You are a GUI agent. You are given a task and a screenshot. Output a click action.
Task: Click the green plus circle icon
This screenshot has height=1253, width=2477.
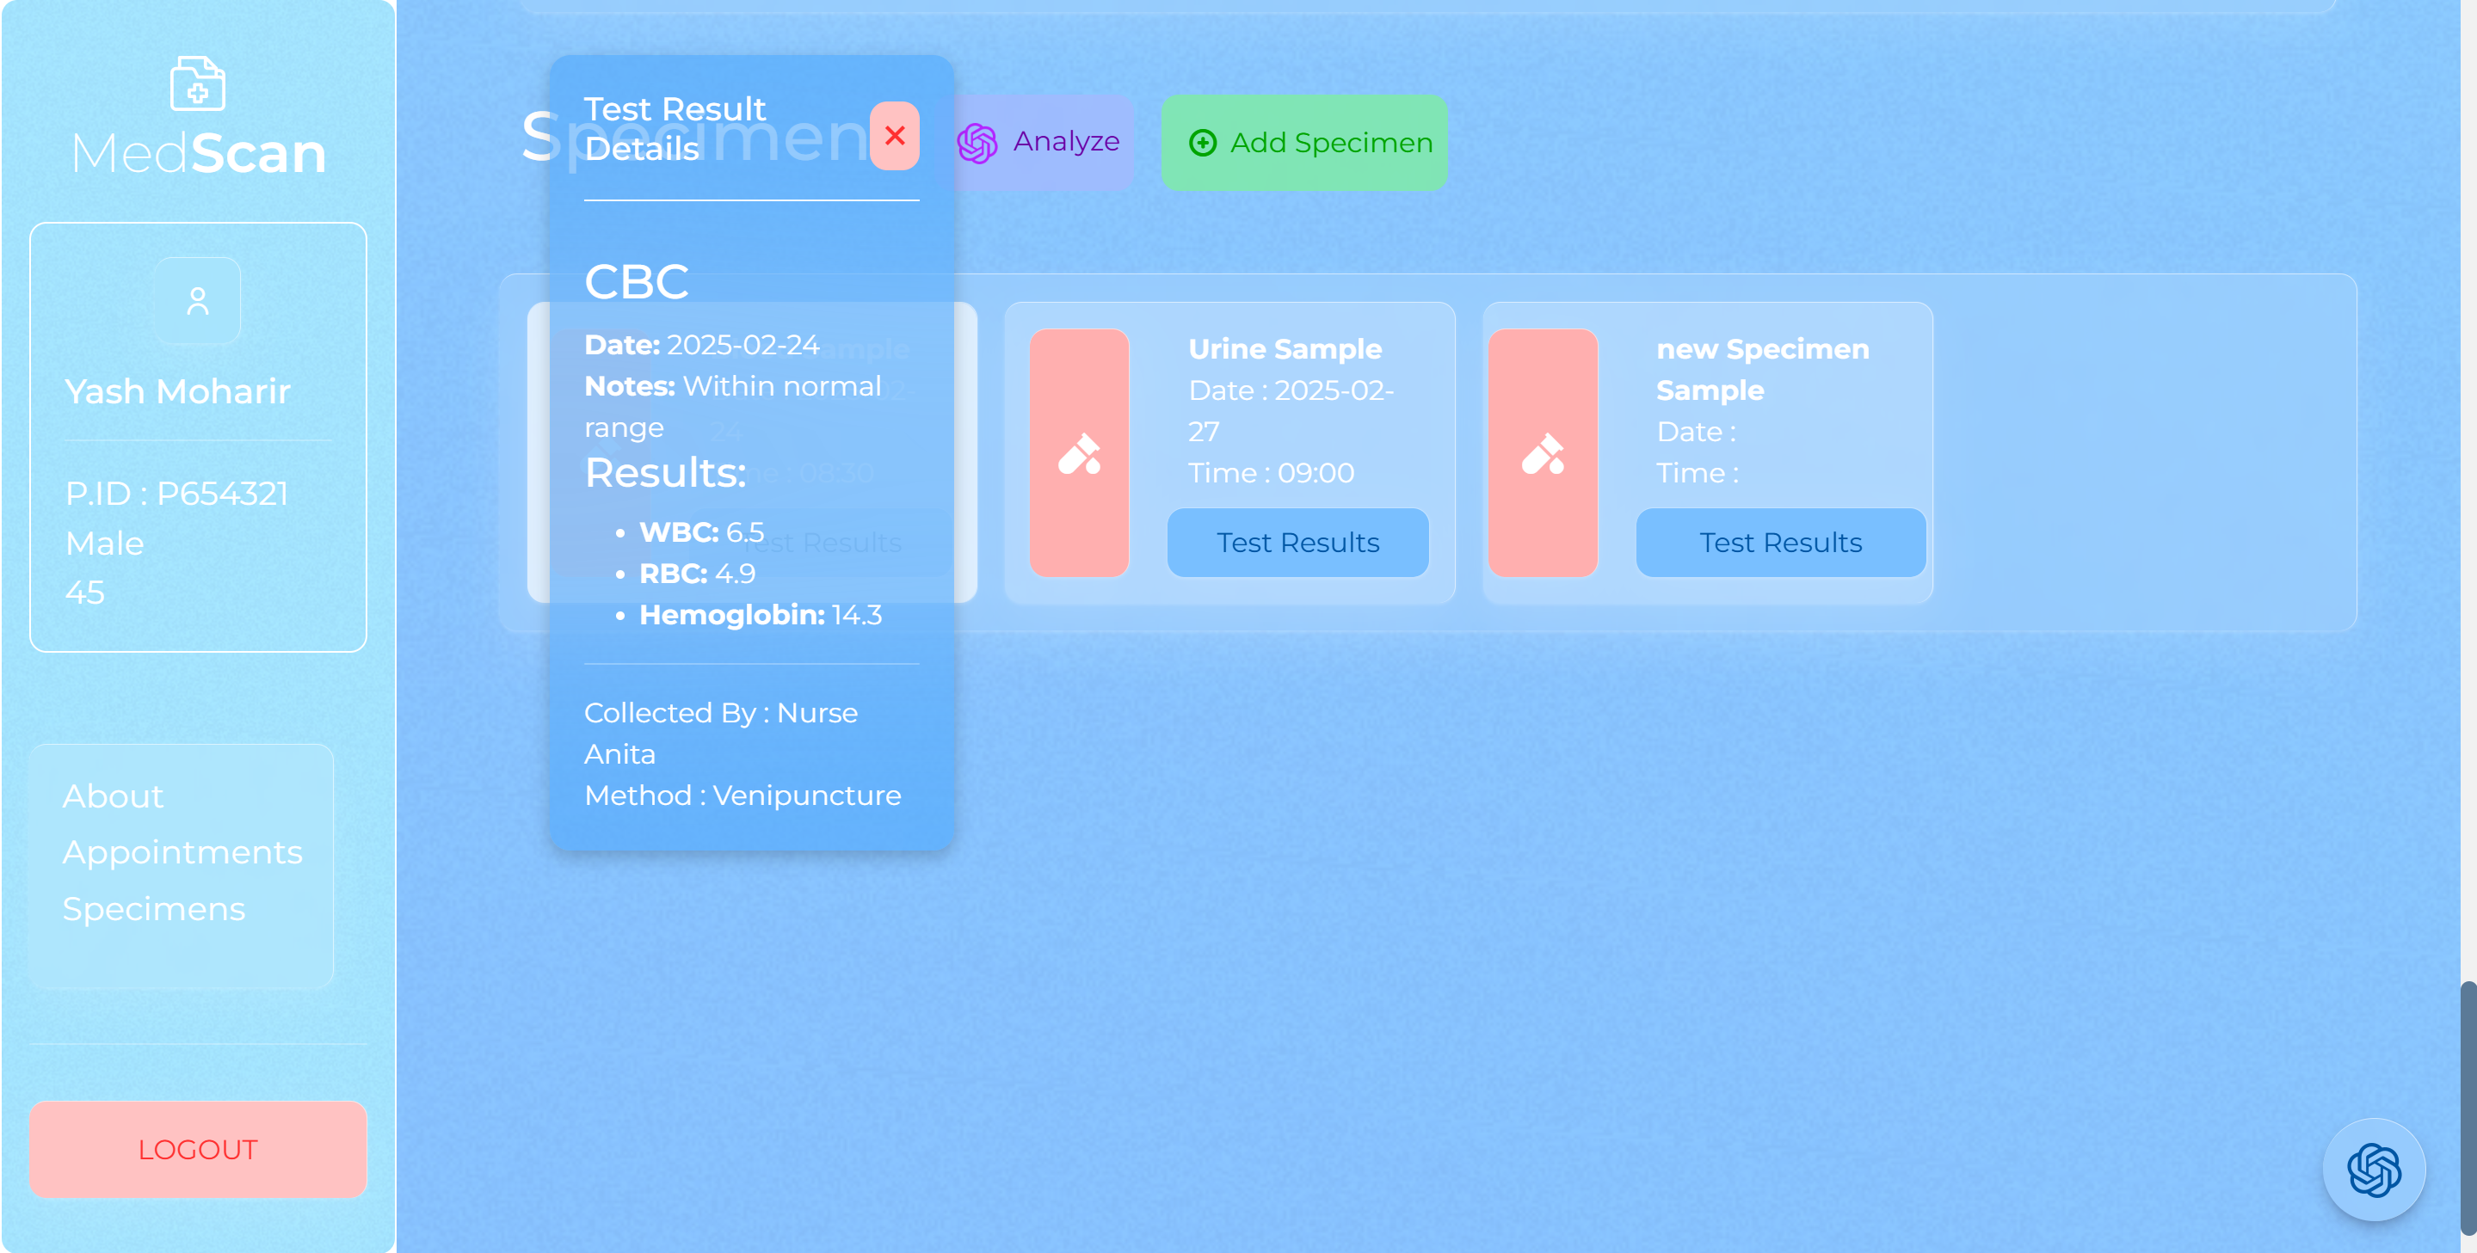(x=1202, y=143)
